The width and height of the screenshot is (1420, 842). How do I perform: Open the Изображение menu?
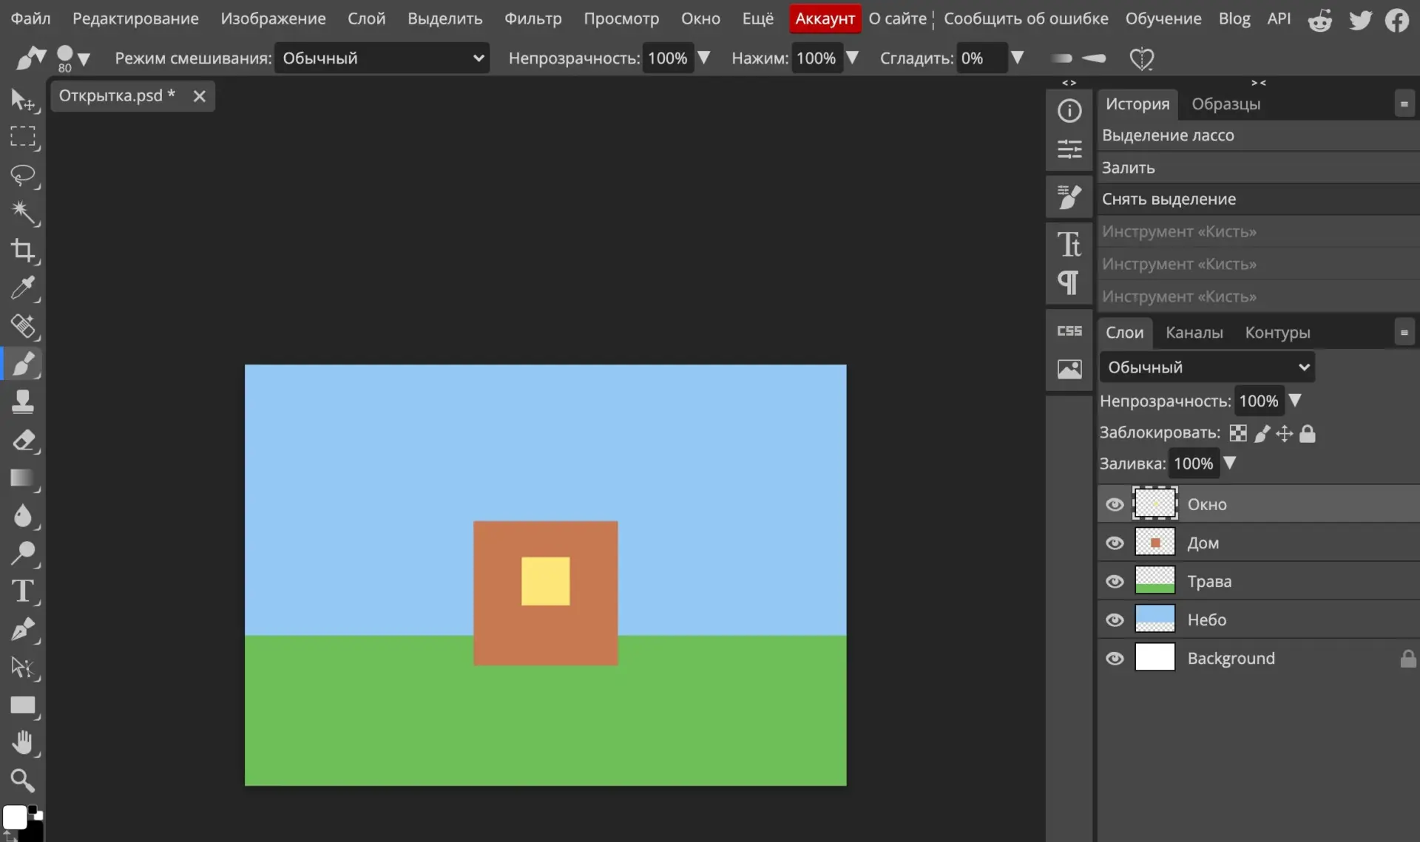[x=273, y=18]
